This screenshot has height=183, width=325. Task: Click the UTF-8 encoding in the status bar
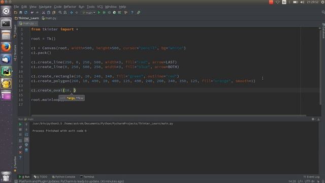point(309,181)
